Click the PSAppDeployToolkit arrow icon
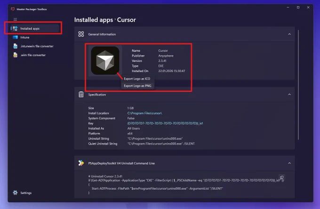The height and width of the screenshot is (209, 320). 81,163
